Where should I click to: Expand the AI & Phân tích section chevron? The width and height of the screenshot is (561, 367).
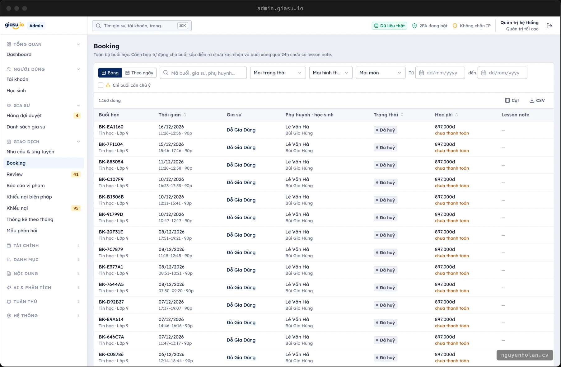(78, 288)
